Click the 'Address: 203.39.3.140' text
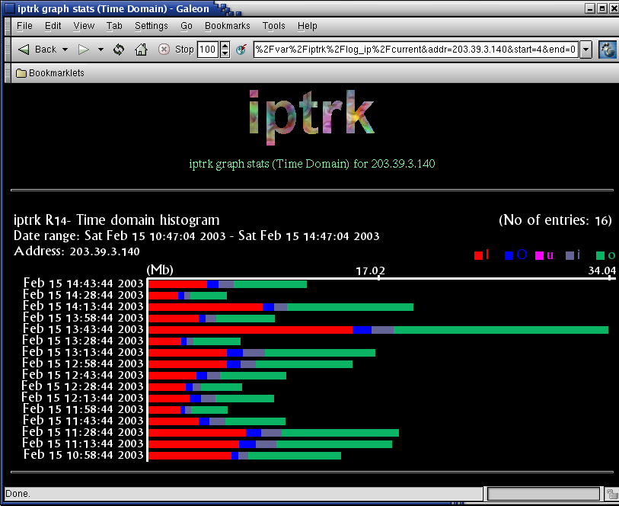The width and height of the screenshot is (619, 506). [x=77, y=251]
